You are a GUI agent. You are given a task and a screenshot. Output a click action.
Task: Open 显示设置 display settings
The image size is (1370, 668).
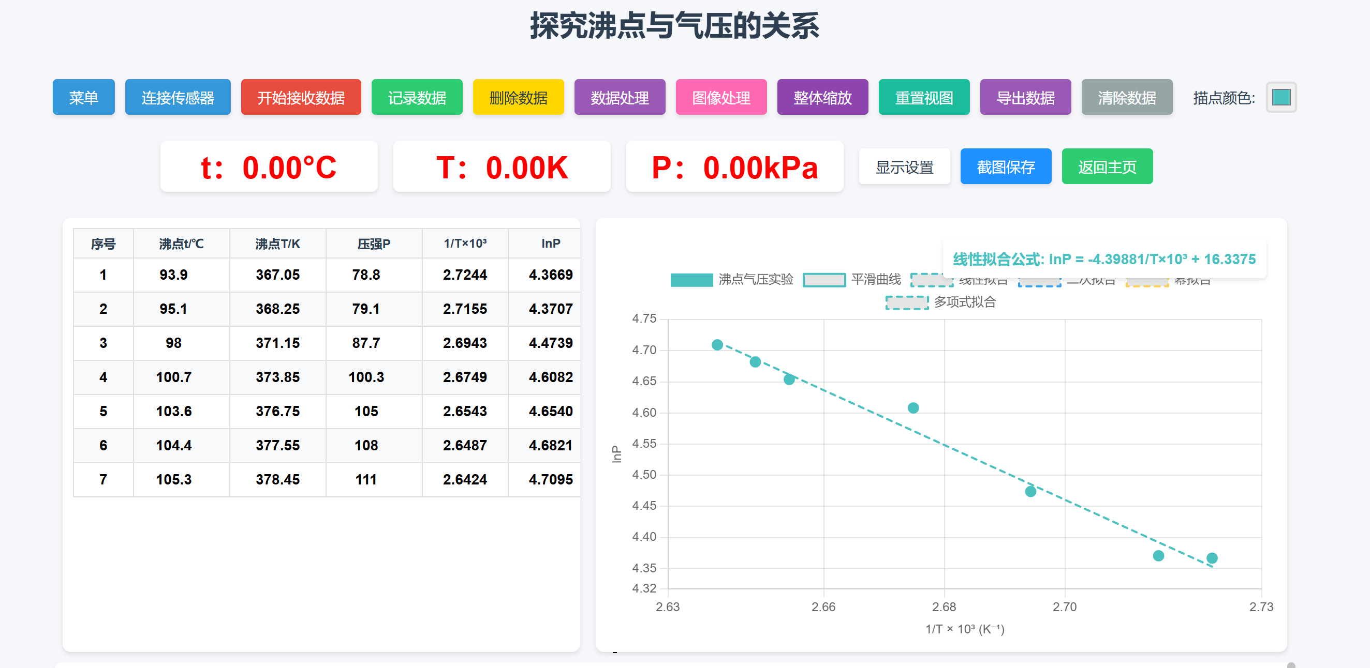(x=905, y=166)
